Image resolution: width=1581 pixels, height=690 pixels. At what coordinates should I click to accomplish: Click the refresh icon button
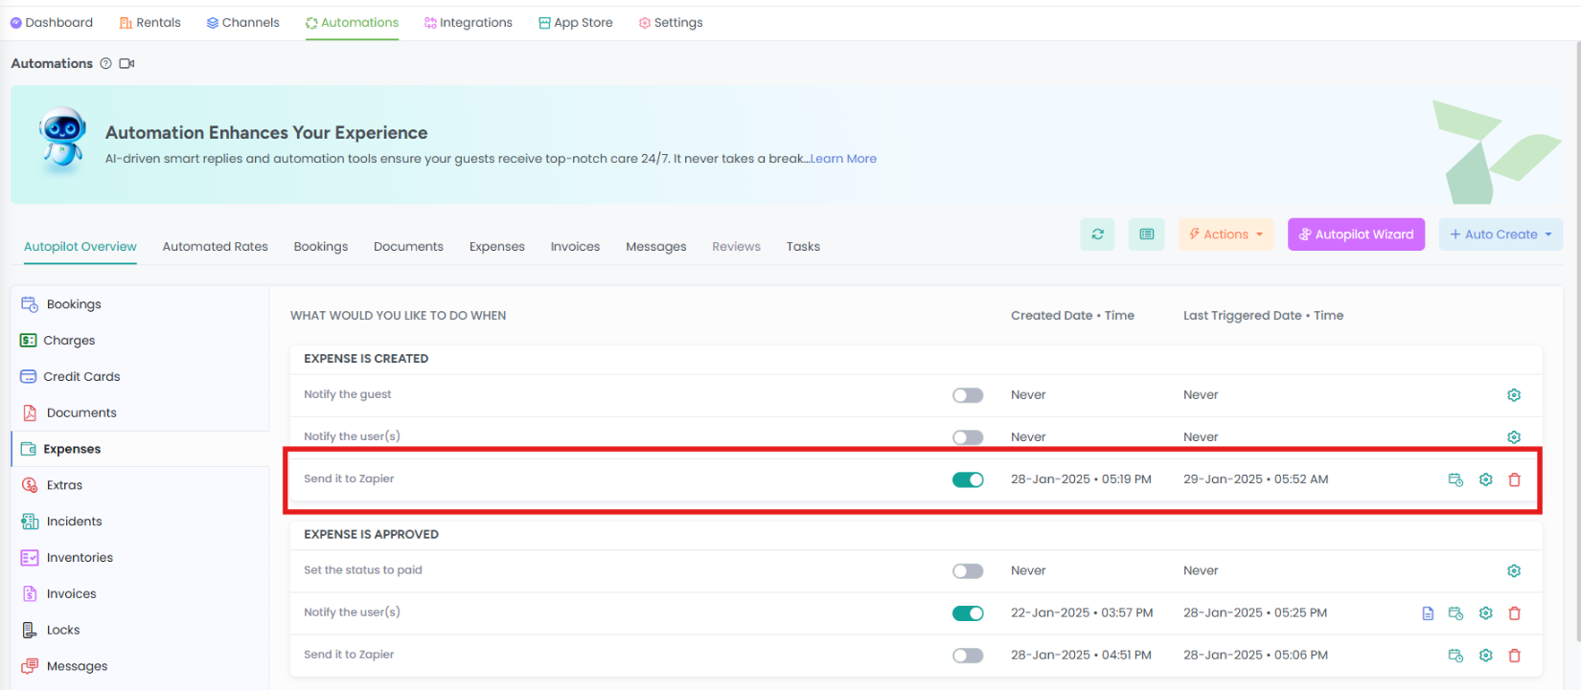click(x=1097, y=234)
